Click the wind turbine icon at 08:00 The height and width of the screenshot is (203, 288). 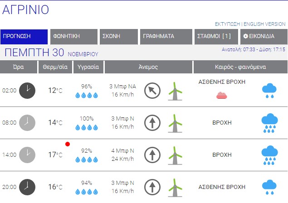tap(174, 123)
